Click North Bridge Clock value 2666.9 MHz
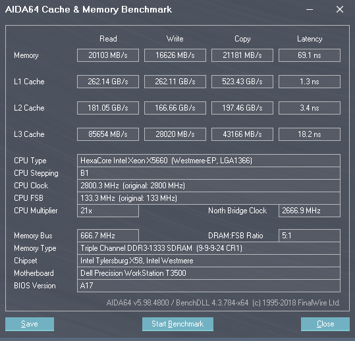The height and width of the screenshot is (341, 355). [x=310, y=211]
